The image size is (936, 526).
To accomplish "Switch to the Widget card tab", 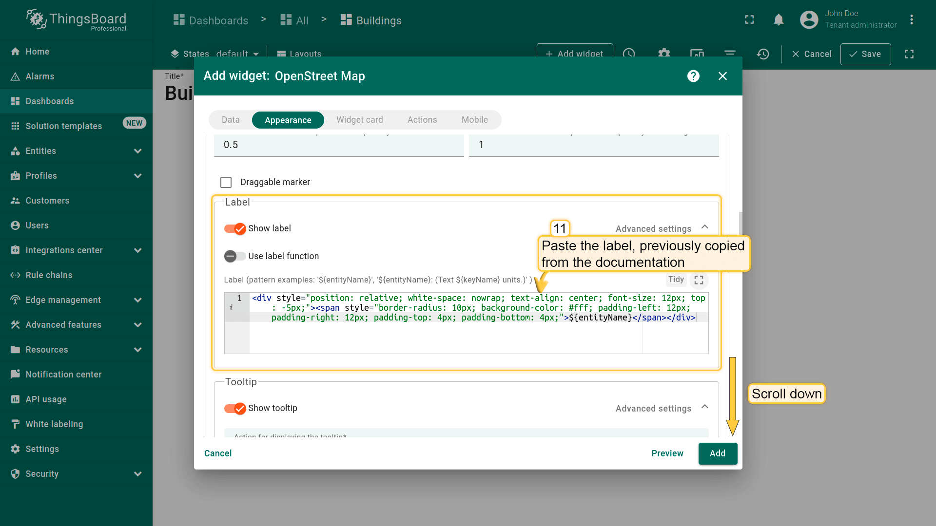I will point(359,120).
